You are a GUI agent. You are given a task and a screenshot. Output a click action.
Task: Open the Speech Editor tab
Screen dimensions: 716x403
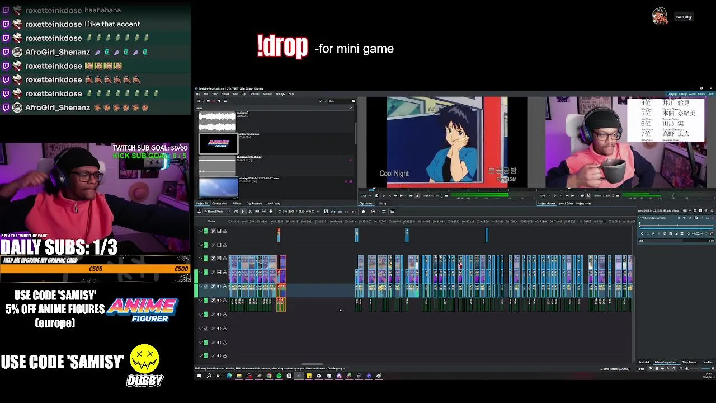(x=566, y=203)
